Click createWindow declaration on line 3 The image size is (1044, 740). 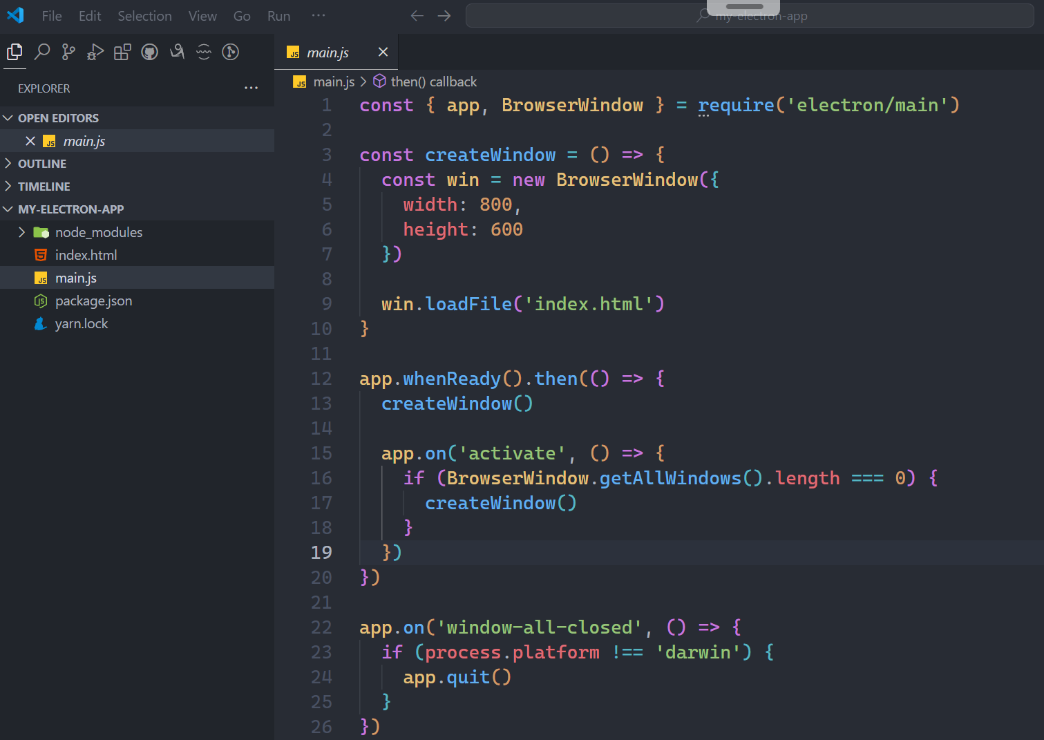pyautogui.click(x=490, y=155)
